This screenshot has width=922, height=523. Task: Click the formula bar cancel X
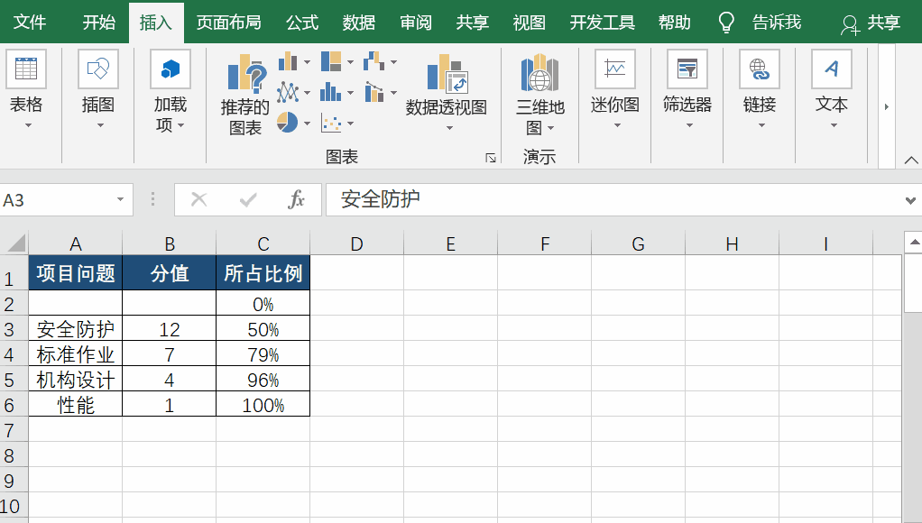pos(199,200)
